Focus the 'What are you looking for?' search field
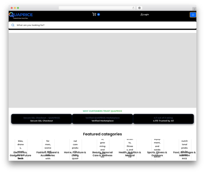The width and height of the screenshot is (205, 173). [102, 25]
